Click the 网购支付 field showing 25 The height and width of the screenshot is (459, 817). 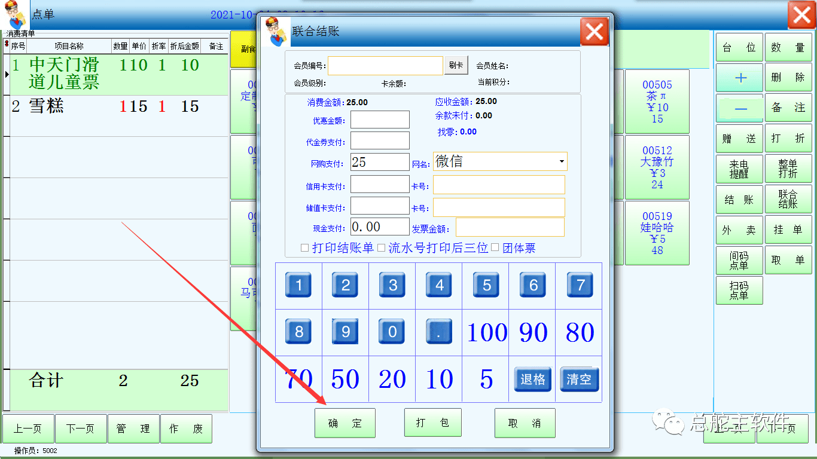pos(380,162)
